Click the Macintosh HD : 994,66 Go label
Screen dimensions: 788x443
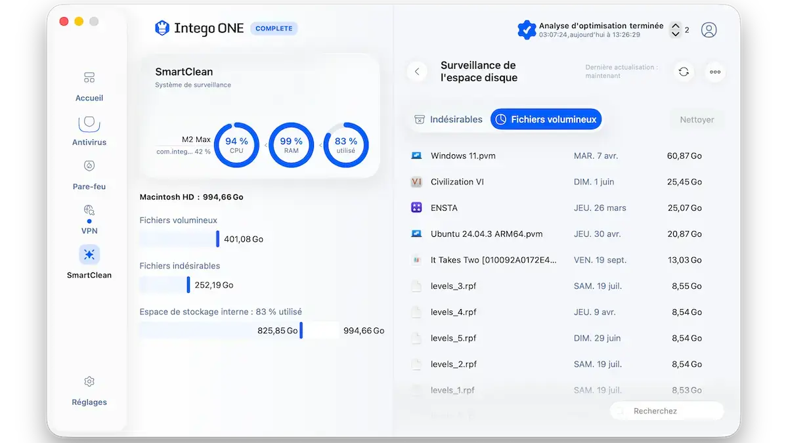[192, 197]
